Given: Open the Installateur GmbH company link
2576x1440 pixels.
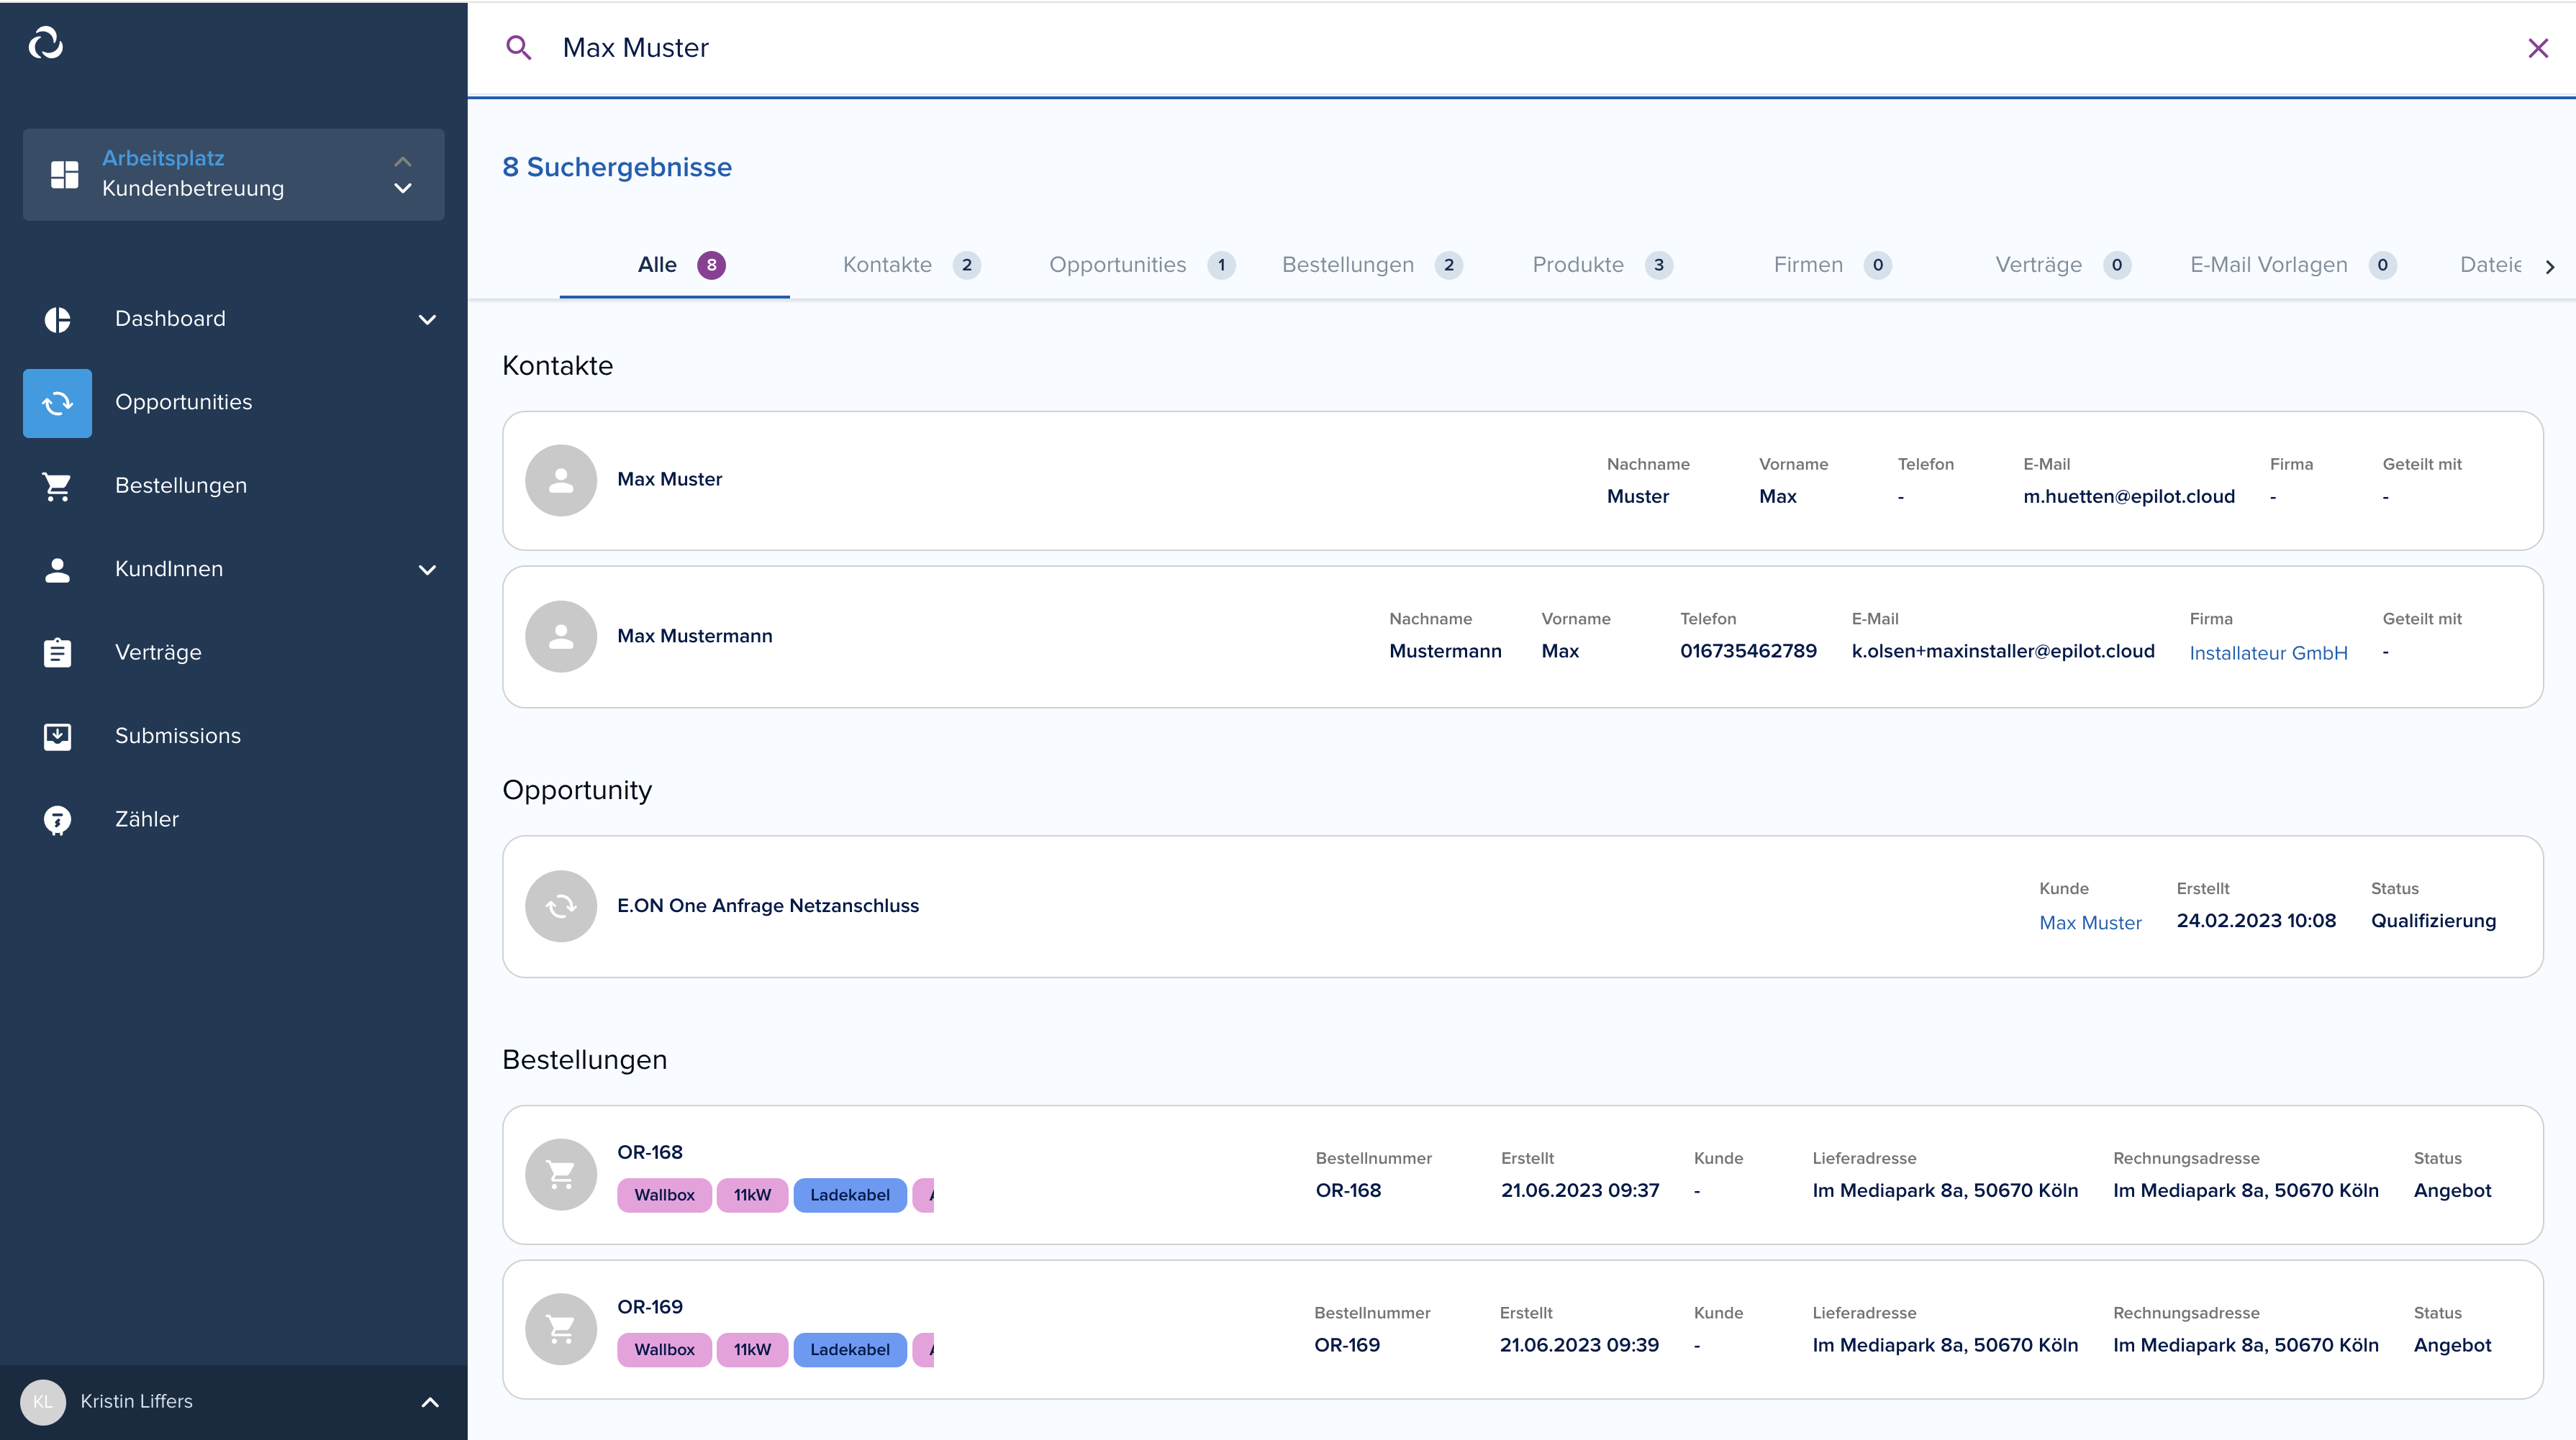Looking at the screenshot, I should coord(2268,652).
